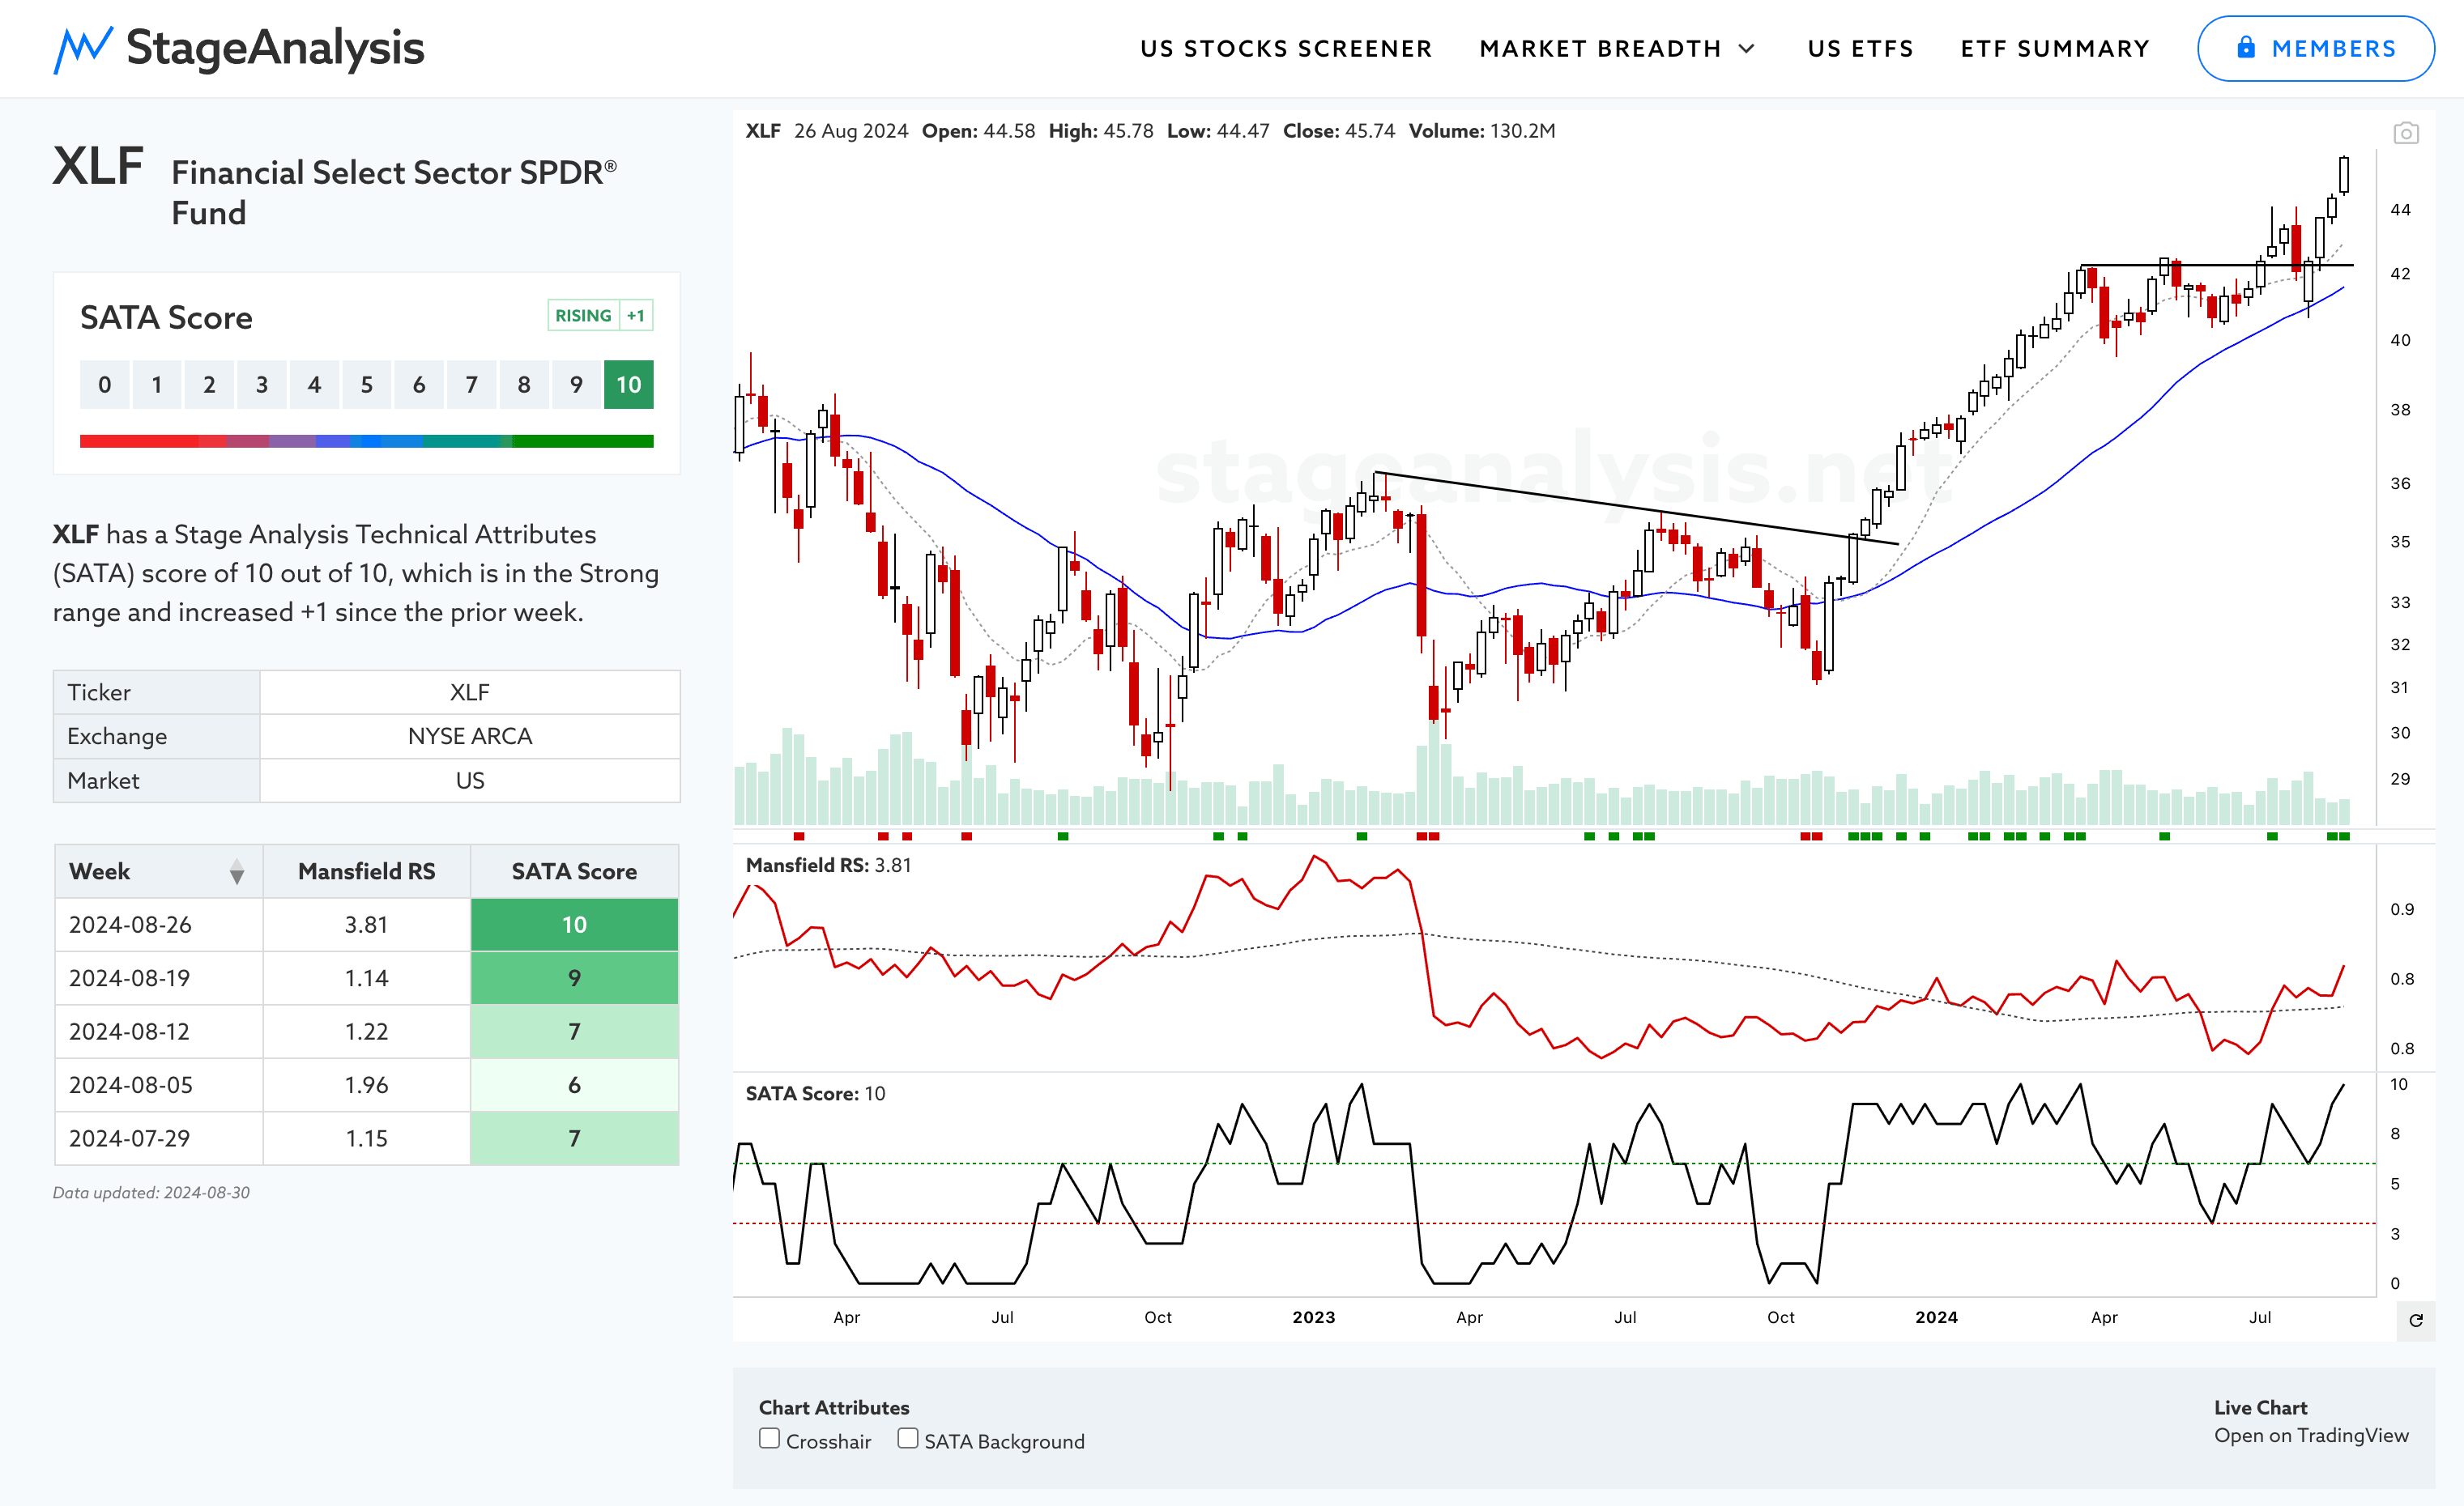Click Mansfield RS value 3.81 in table

click(366, 925)
